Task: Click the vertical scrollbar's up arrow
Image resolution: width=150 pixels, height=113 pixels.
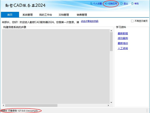Action: point(111,31)
